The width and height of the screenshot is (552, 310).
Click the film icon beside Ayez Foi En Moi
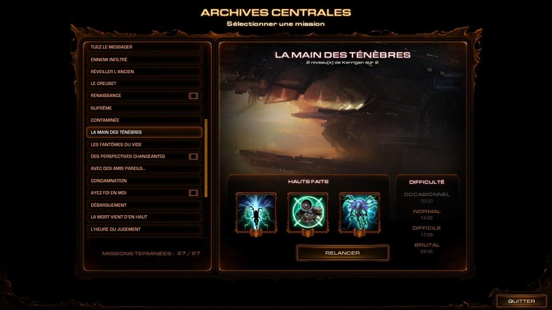(x=194, y=193)
